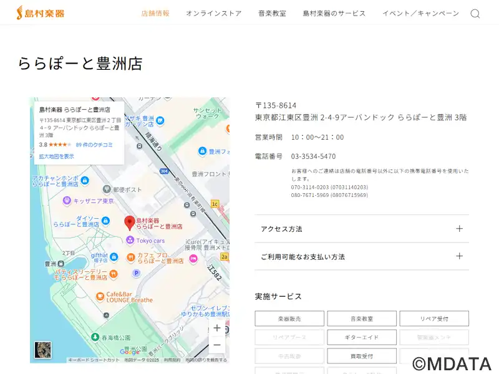Viewport: 499px width, 374px height.
Task: Open 拡大地図を表示 link on map card
Action: pyautogui.click(x=56, y=156)
